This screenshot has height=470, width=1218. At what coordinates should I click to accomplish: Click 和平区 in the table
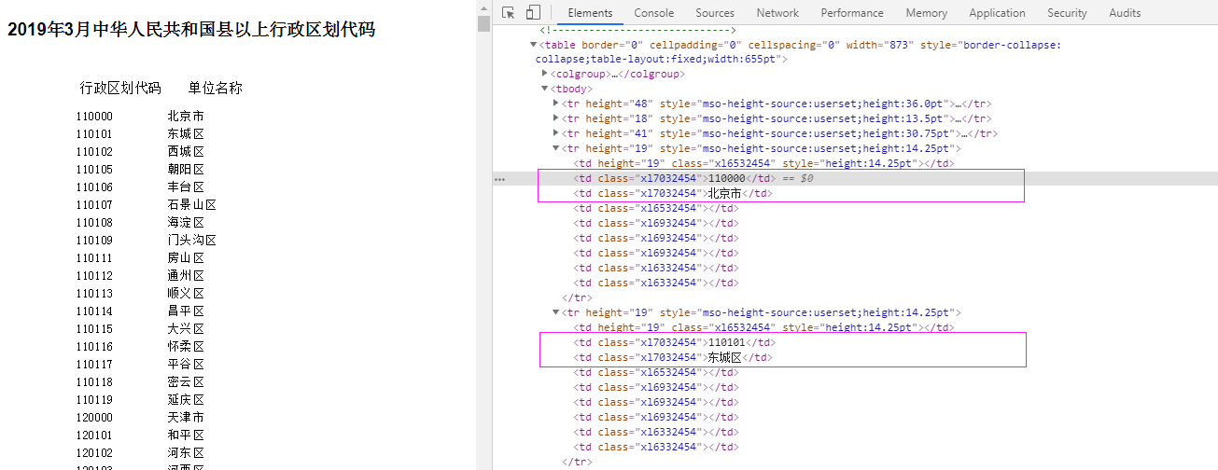[x=186, y=435]
